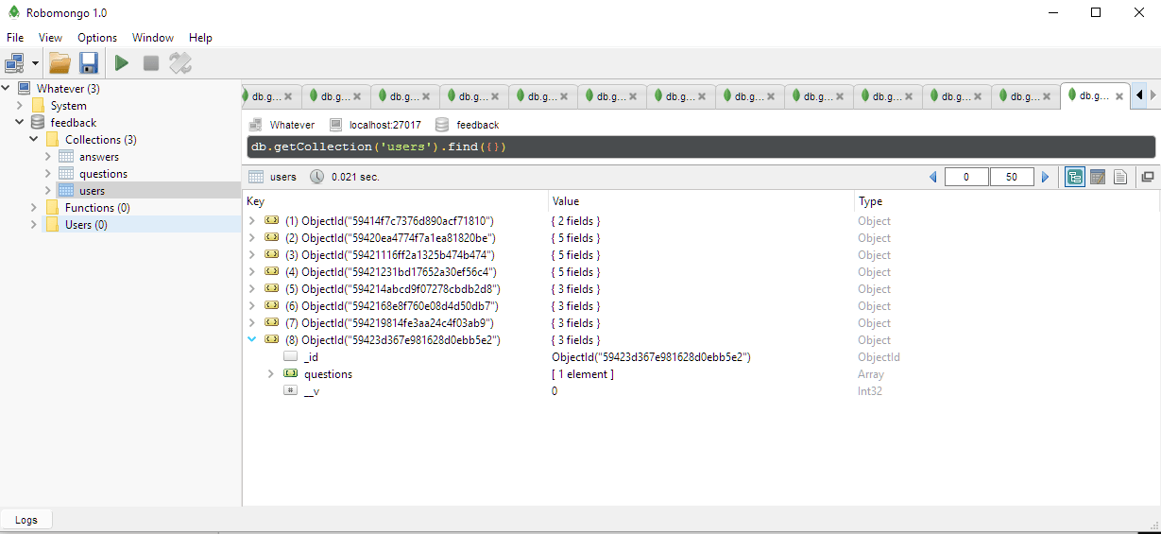Expand the System folder
The height and width of the screenshot is (534, 1161).
pos(20,106)
